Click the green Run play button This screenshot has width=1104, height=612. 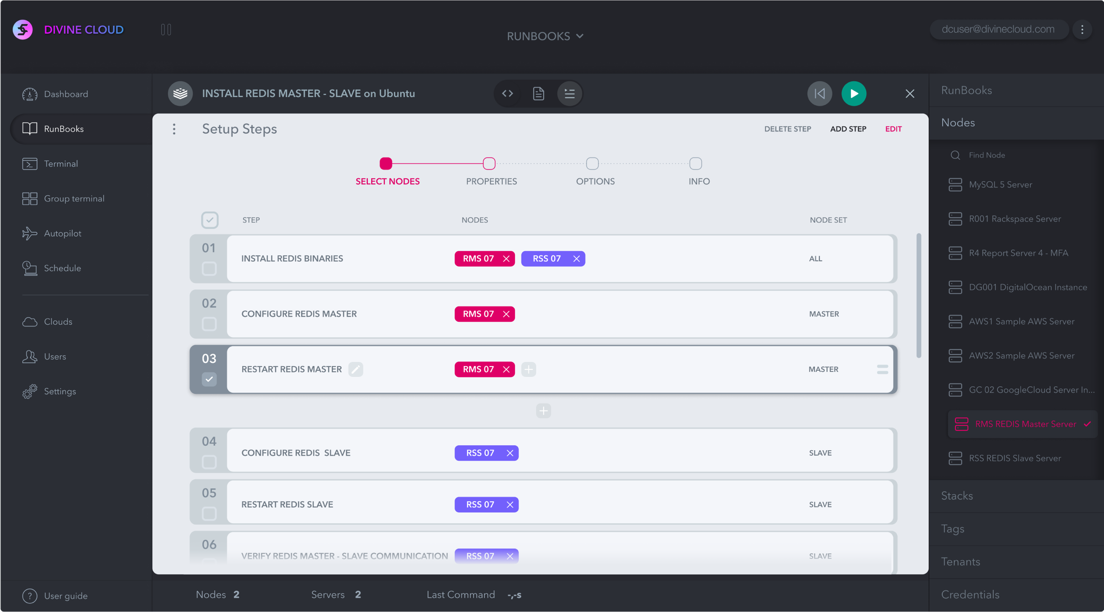[x=854, y=93]
